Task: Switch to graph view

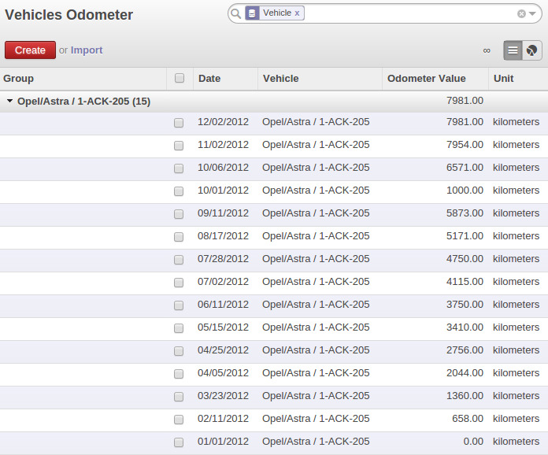Action: click(532, 50)
